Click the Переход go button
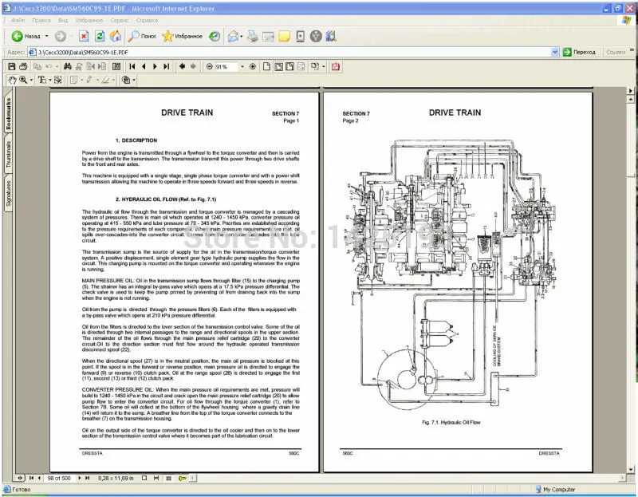 580,52
